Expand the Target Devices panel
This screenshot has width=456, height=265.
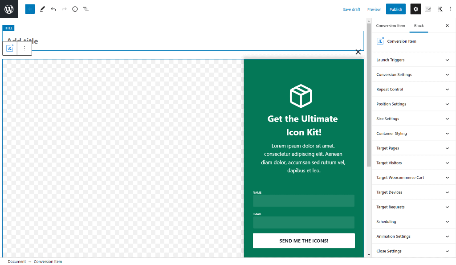point(412,192)
